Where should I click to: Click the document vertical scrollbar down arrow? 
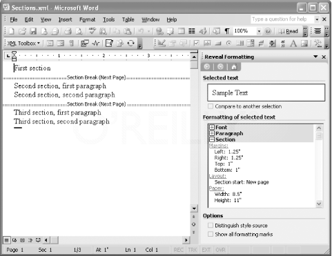coord(194,208)
